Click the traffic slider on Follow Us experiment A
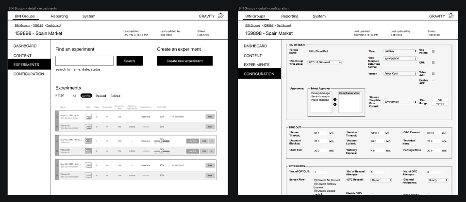Image resolution: width=466 pixels, height=202 pixels. pos(162,141)
